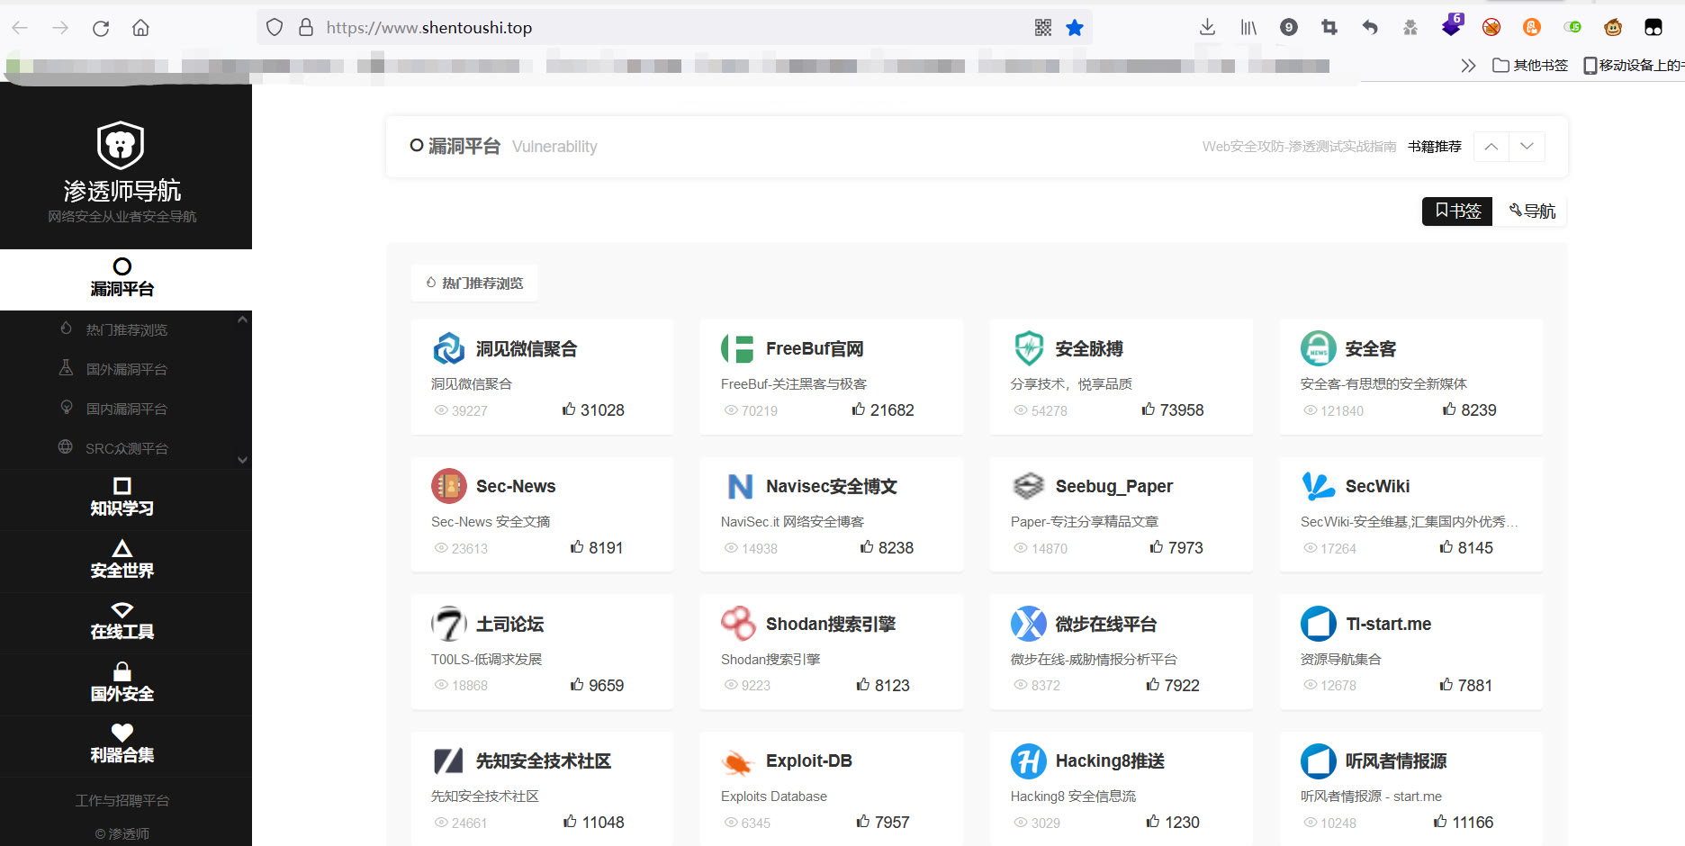Open the QR code icon in address bar
1685x846 pixels.
[x=1043, y=28]
